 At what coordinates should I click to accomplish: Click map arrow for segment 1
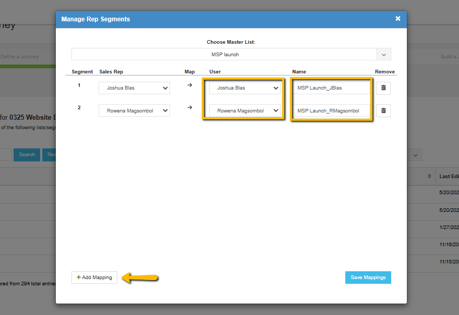point(190,85)
